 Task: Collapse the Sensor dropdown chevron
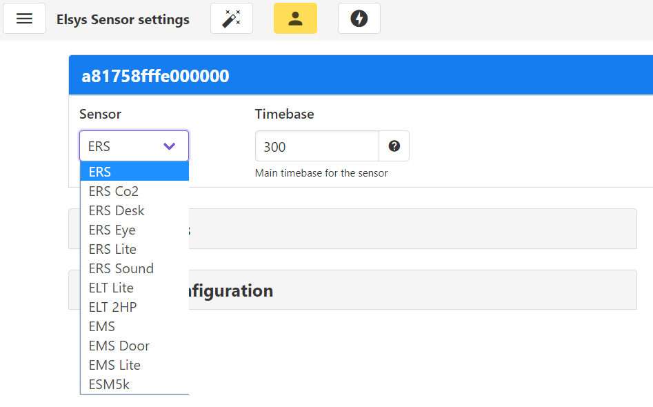click(169, 146)
